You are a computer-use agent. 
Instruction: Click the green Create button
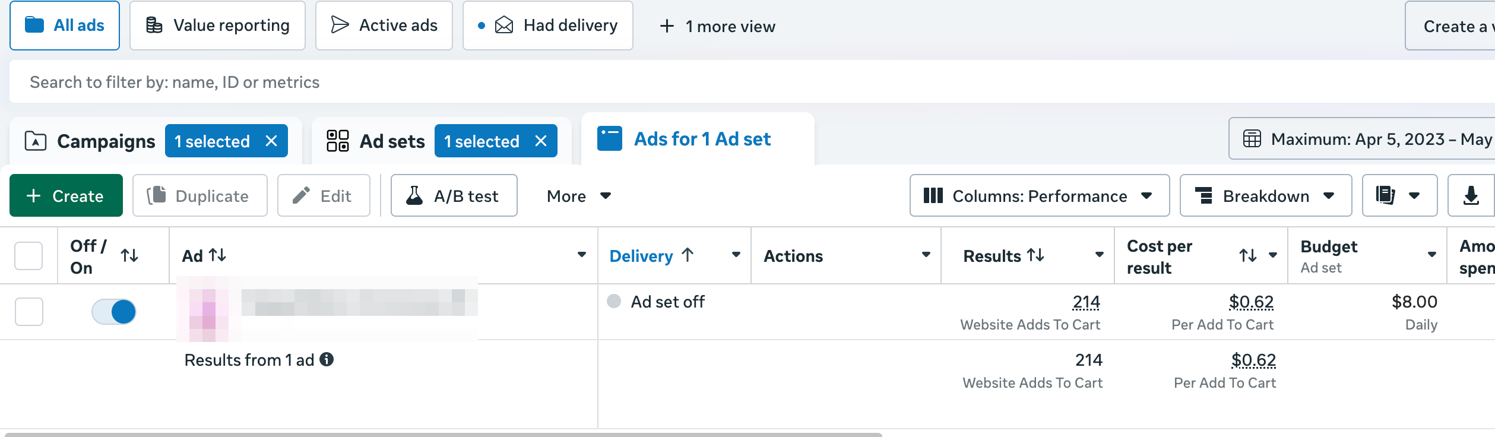(66, 195)
